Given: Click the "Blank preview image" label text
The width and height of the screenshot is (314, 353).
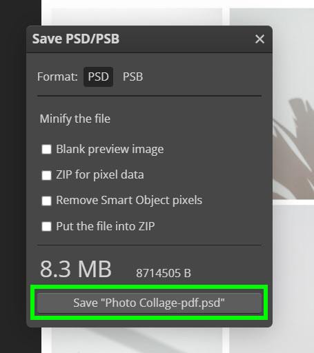Looking at the screenshot, I should pyautogui.click(x=110, y=150).
